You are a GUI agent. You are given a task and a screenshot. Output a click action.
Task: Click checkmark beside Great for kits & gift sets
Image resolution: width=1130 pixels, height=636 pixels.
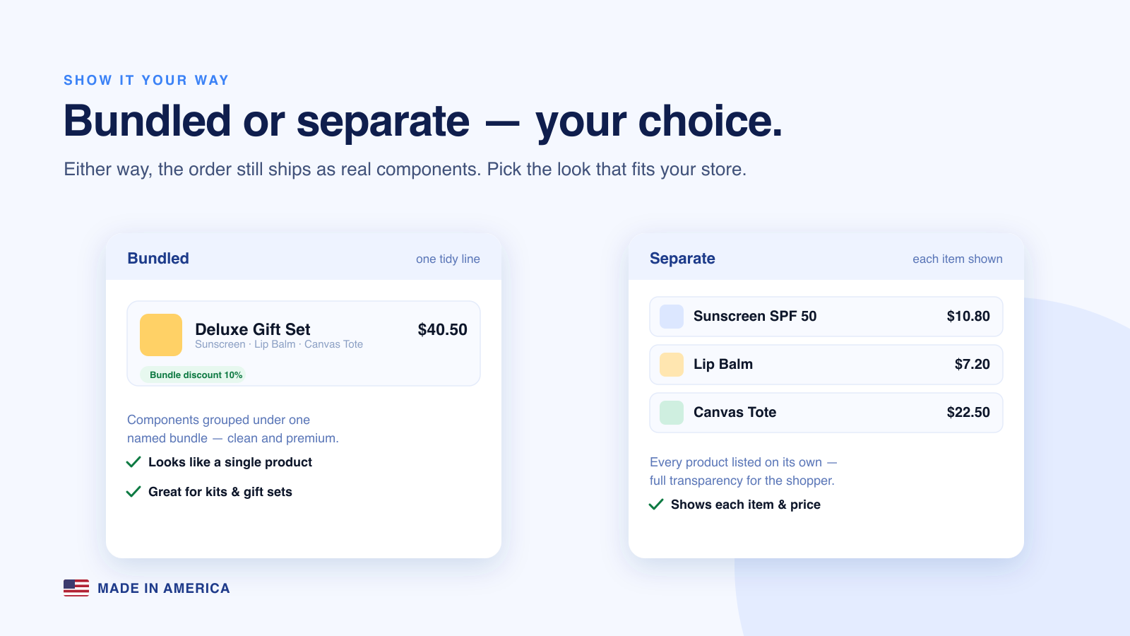pyautogui.click(x=133, y=492)
